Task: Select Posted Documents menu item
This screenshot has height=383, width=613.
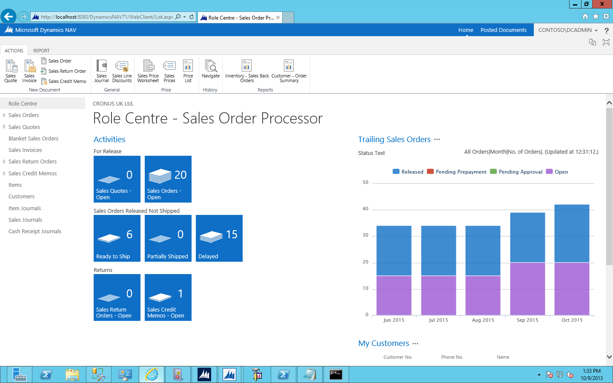Action: [504, 30]
